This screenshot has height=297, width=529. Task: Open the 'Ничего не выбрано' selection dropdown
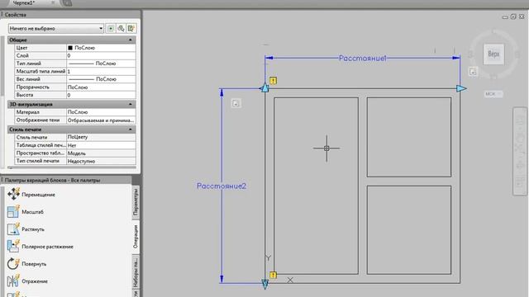coord(56,29)
